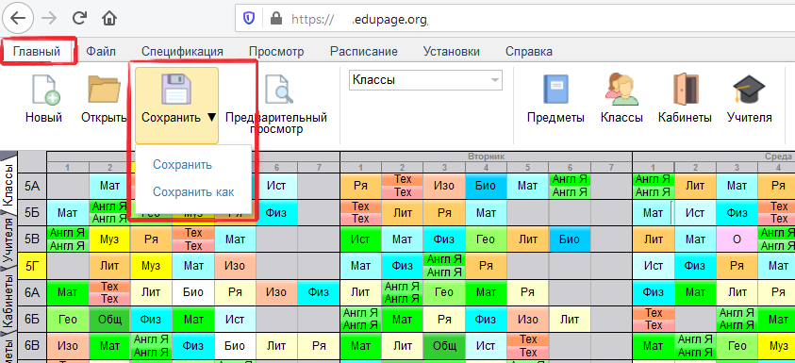Select Био lesson in 5А Tuesday
The height and width of the screenshot is (363, 795).
click(x=486, y=186)
